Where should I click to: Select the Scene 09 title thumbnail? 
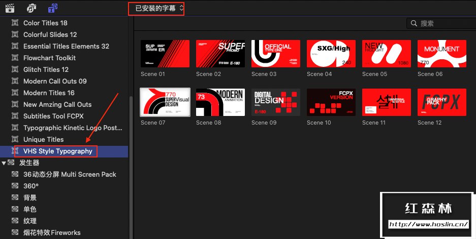click(276, 102)
